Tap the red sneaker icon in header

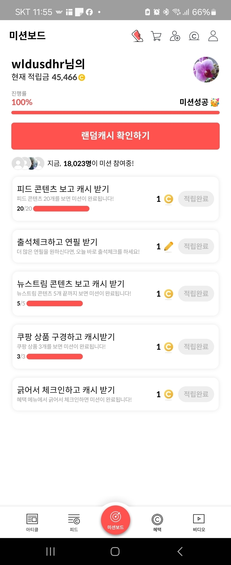(x=137, y=36)
